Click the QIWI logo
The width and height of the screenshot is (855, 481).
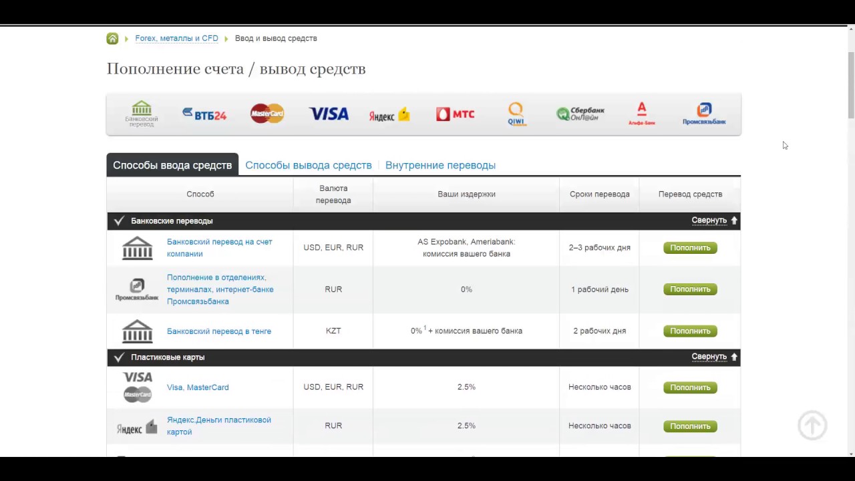517,114
